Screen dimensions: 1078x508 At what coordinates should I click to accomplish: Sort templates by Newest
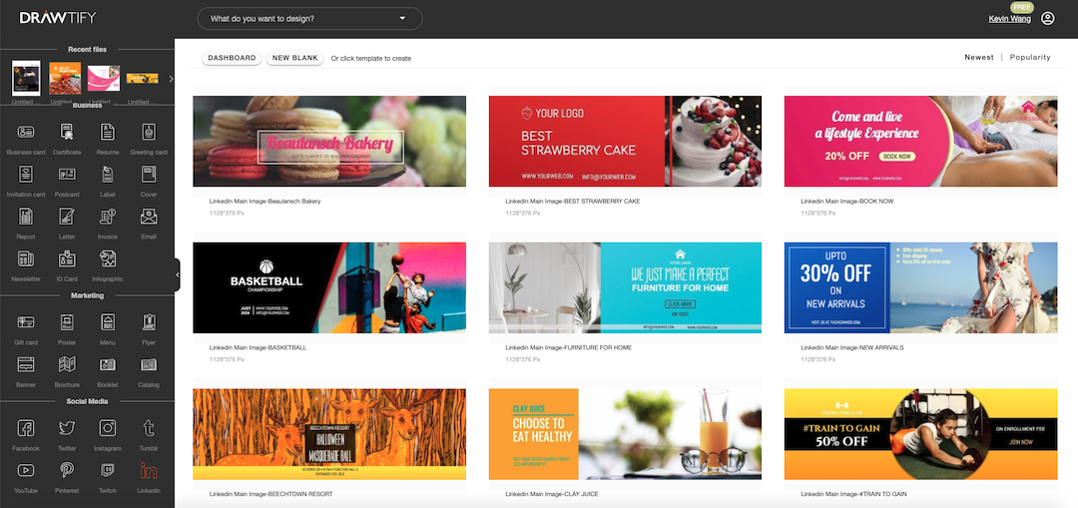point(979,57)
